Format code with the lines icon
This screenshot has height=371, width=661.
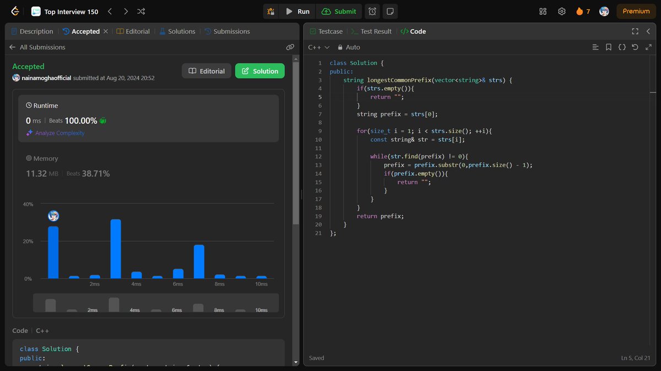click(595, 47)
